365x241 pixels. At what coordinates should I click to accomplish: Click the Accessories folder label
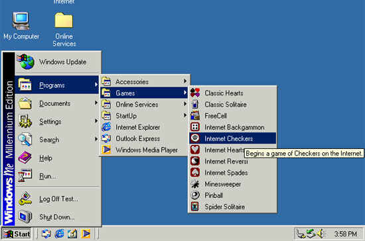(132, 81)
